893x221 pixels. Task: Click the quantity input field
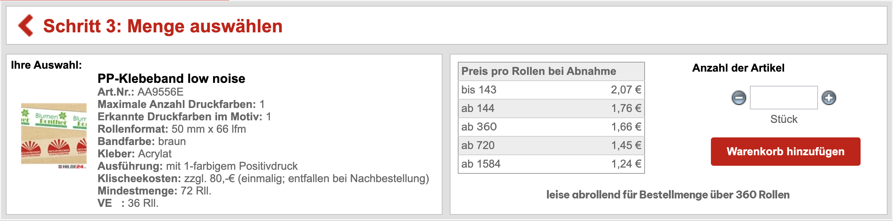click(x=784, y=98)
